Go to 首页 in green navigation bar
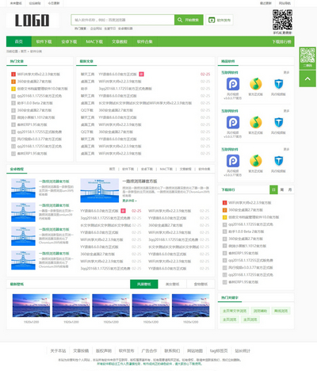This screenshot has width=317, height=371. (x=19, y=41)
